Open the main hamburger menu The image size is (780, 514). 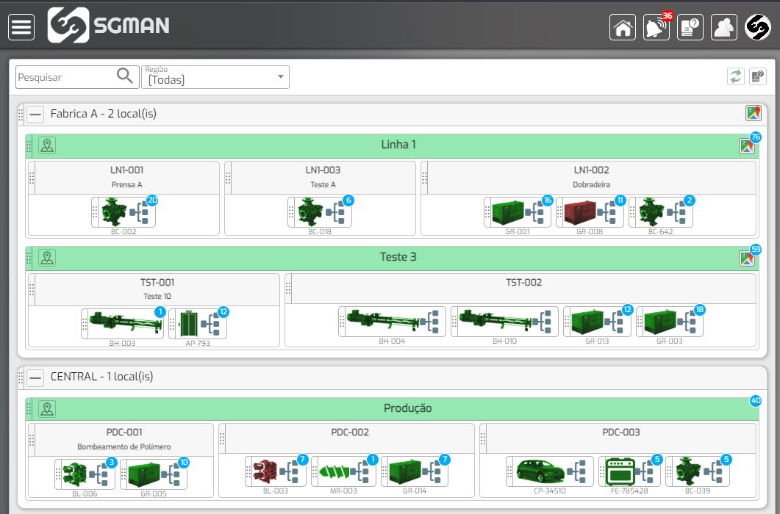click(x=21, y=26)
